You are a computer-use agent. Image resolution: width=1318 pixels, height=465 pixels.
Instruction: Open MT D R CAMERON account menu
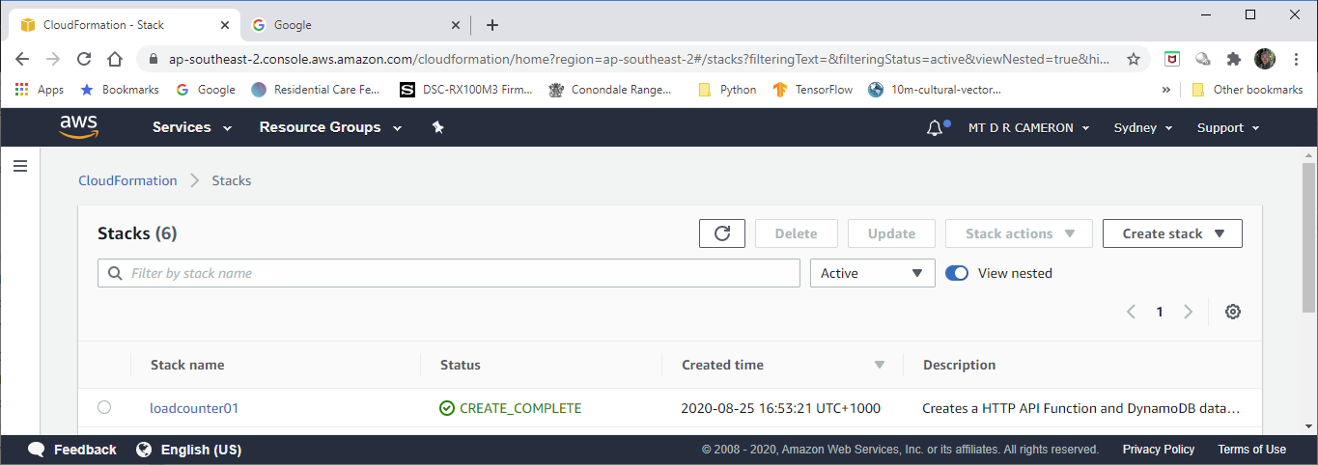point(1029,127)
